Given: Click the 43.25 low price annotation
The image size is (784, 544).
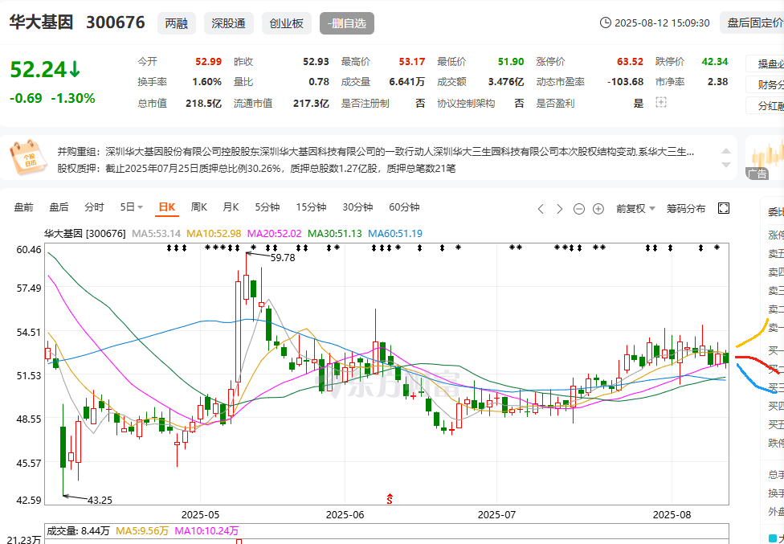Looking at the screenshot, I should 100,500.
